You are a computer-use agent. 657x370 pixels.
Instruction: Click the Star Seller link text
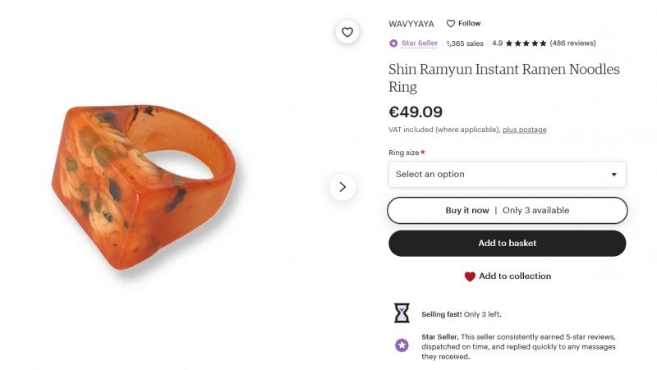pos(420,43)
